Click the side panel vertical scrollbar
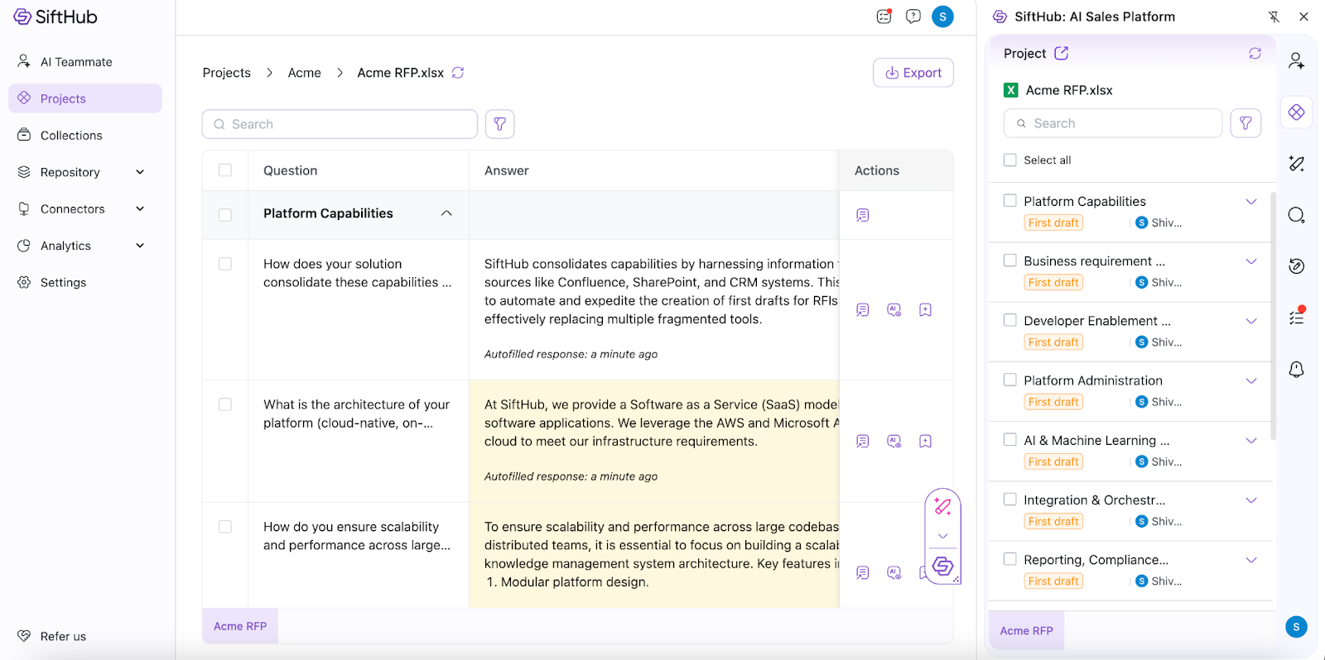The width and height of the screenshot is (1325, 660). tap(1273, 314)
